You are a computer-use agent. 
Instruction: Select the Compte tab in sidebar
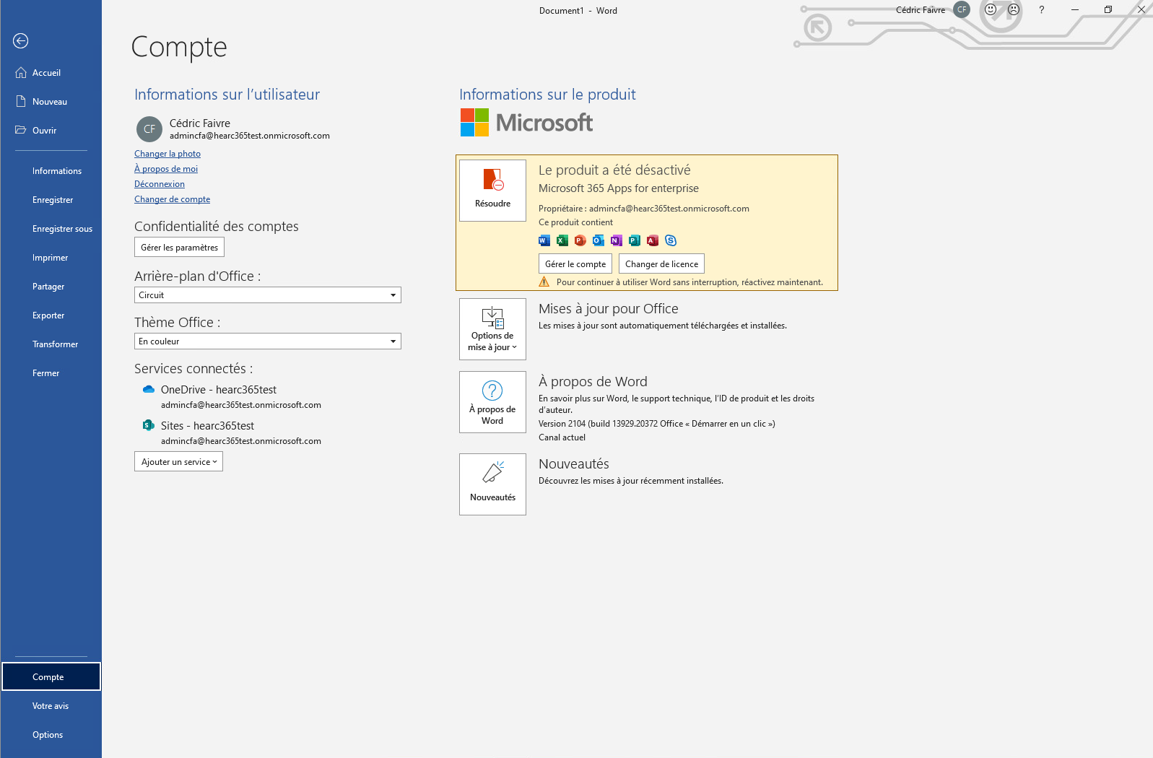[51, 677]
